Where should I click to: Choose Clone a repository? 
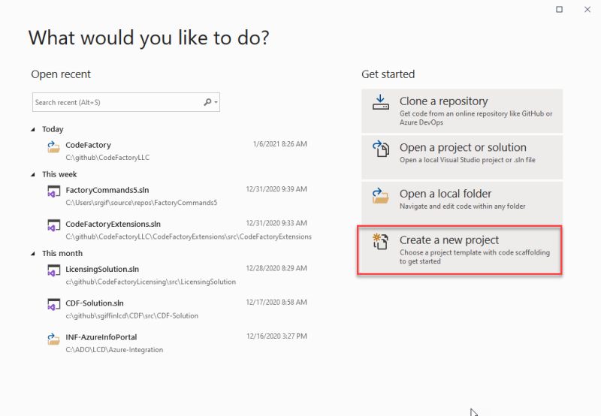[462, 111]
